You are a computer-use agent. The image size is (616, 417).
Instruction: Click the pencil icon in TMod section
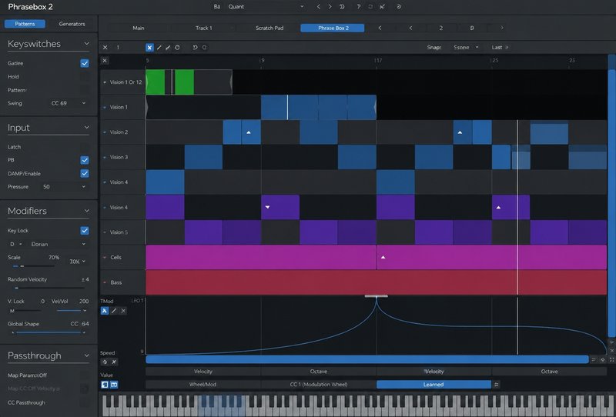[114, 311]
